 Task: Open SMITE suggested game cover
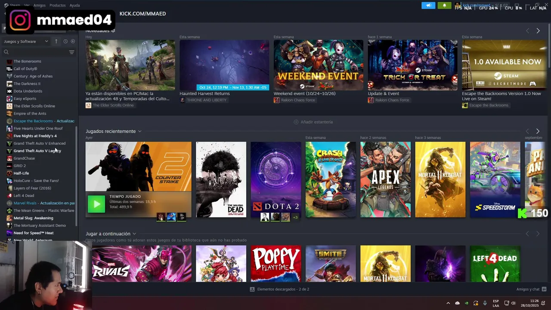click(331, 263)
